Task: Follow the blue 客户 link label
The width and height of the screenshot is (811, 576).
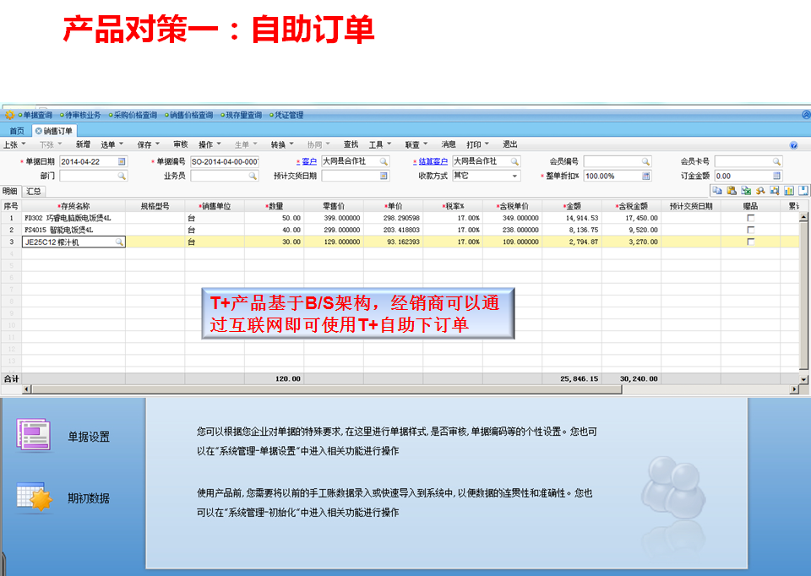Action: (x=309, y=162)
